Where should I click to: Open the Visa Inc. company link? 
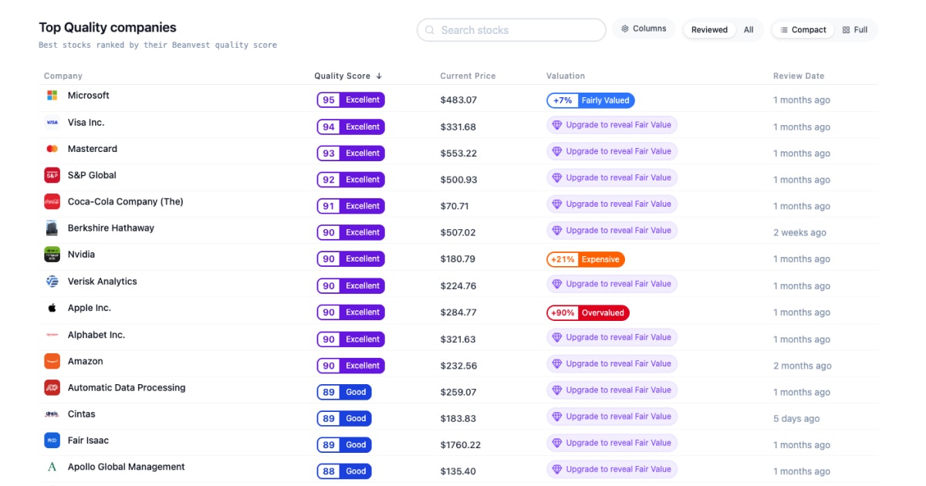point(86,123)
